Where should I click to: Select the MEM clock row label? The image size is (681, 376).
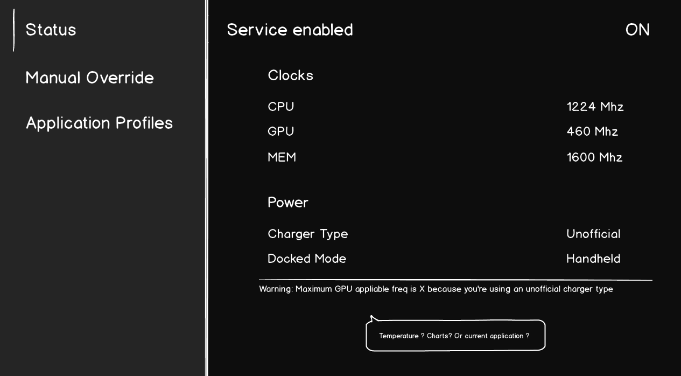pos(282,157)
